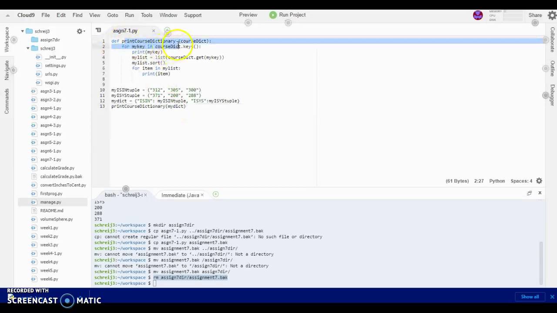Add a new editor tab with plus icon

167,31
